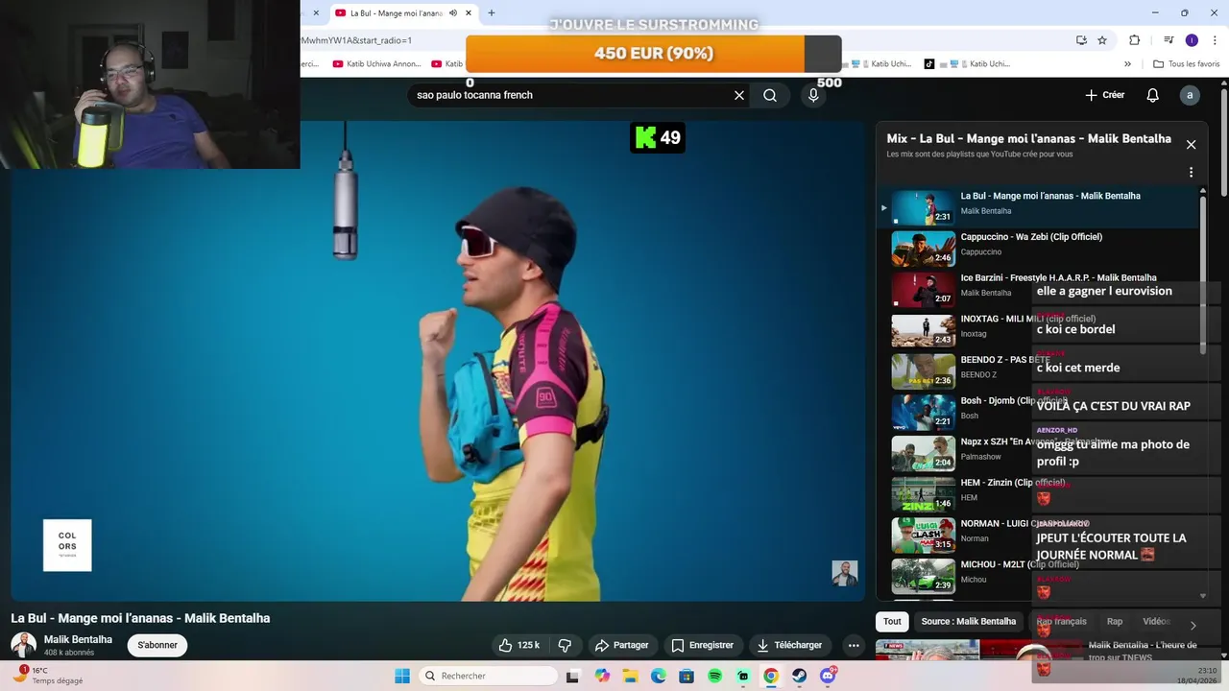This screenshot has height=691, width=1229.
Task: Show hidden bookmarks with double chevron
Action: pyautogui.click(x=1128, y=64)
